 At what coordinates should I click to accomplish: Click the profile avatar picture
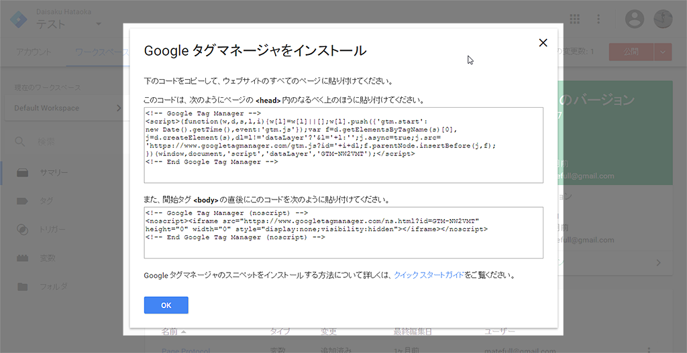(x=663, y=19)
